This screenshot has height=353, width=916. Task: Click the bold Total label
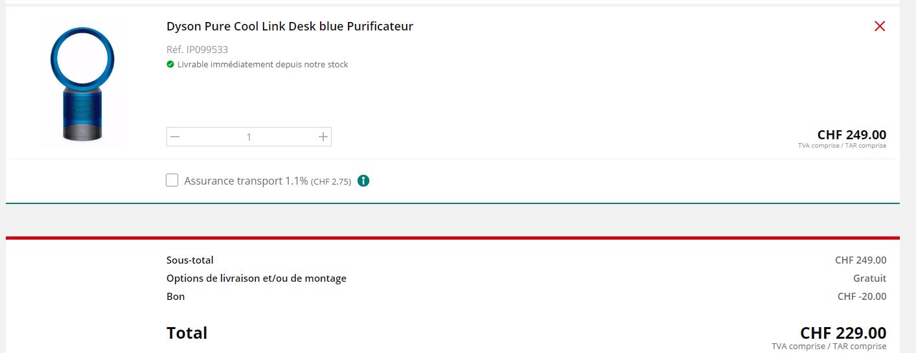[x=187, y=333]
